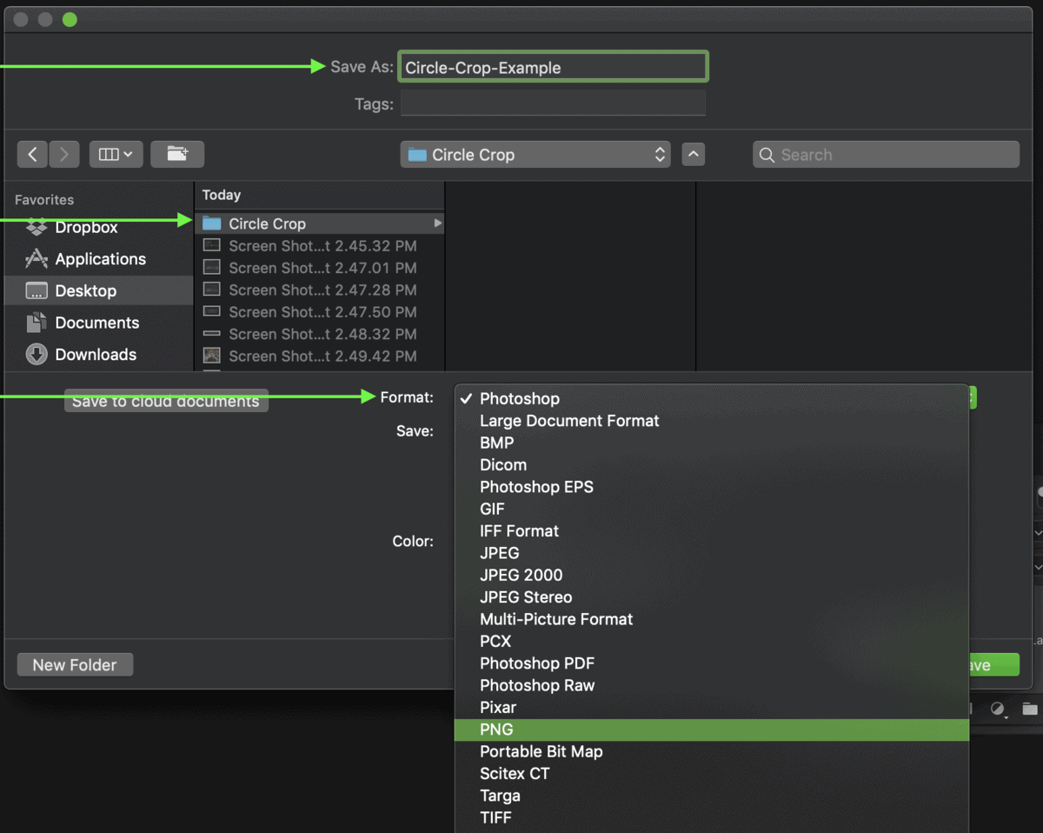The height and width of the screenshot is (833, 1043).
Task: Open Documents in the Favorites sidebar
Action: [83, 323]
